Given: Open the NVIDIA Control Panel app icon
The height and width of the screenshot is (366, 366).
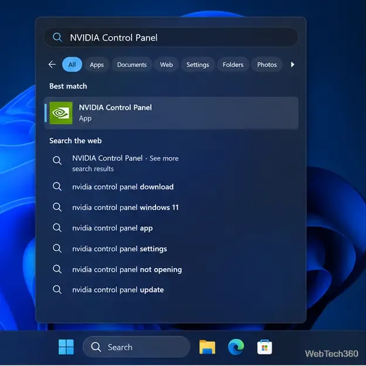Looking at the screenshot, I should coord(61,113).
